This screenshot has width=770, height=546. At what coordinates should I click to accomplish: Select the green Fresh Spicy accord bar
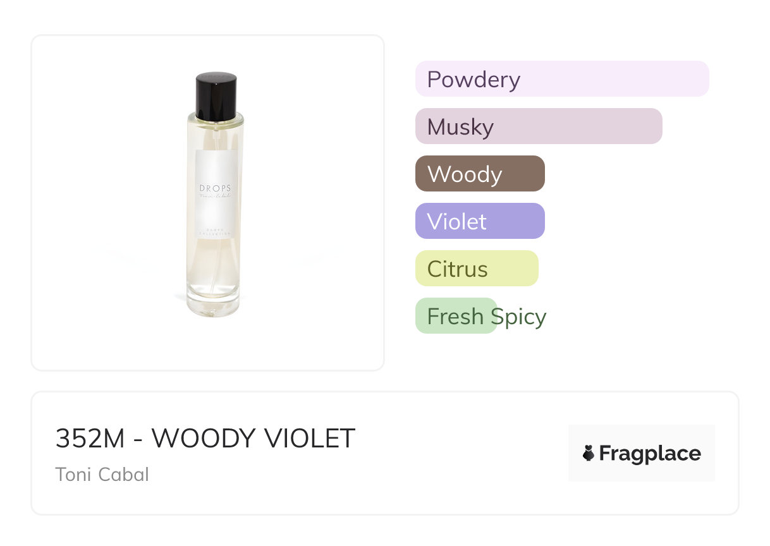(456, 316)
